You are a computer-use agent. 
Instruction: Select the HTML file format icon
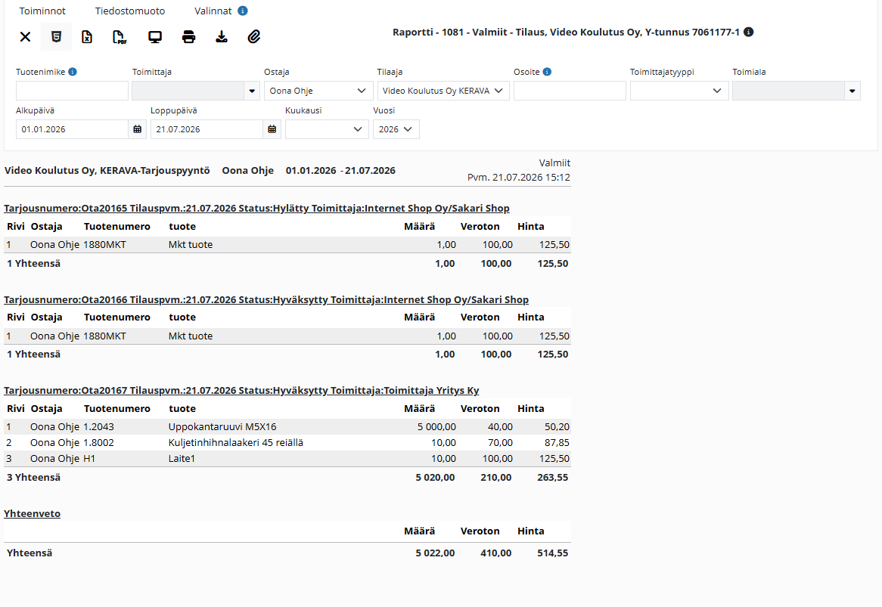click(56, 37)
